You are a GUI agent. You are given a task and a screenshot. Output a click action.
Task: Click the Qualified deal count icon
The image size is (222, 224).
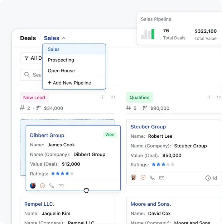[x=129, y=108]
